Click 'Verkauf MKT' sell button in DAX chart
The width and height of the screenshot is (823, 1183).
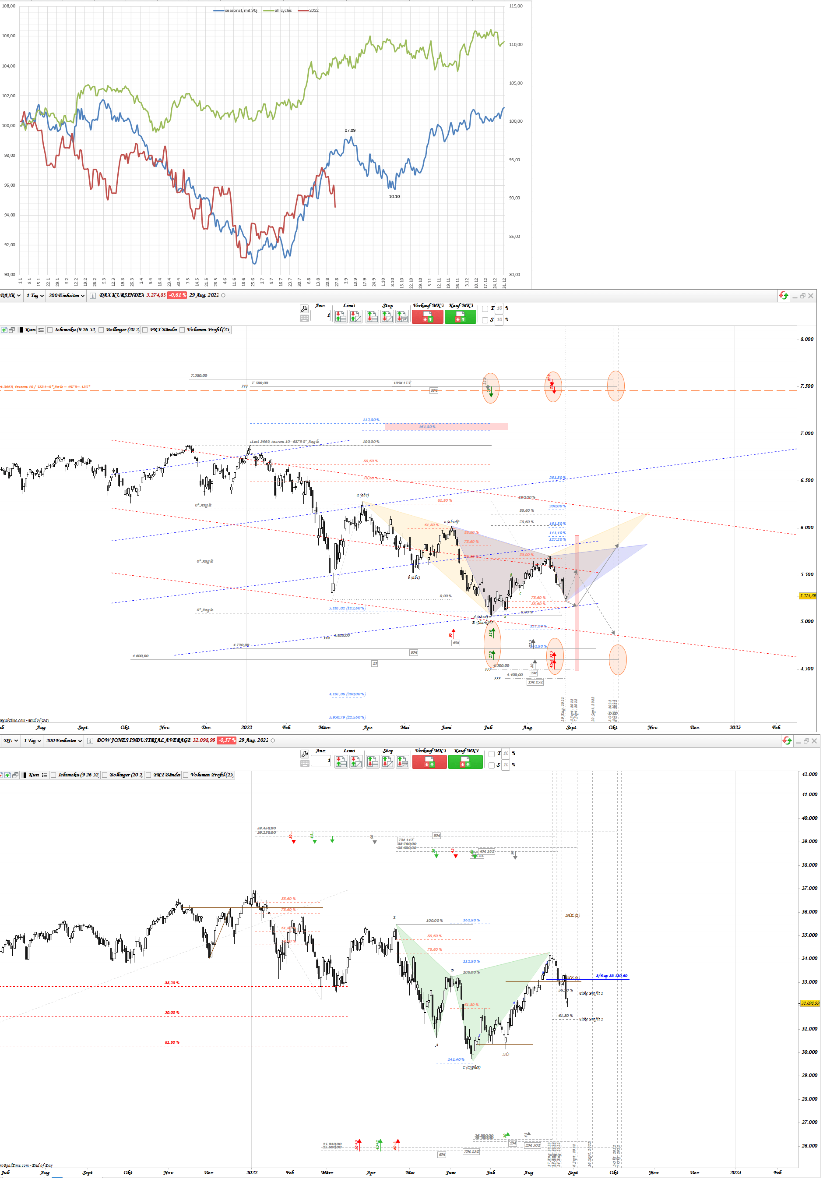427,316
